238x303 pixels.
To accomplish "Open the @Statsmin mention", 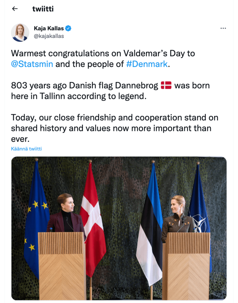I will click(32, 64).
